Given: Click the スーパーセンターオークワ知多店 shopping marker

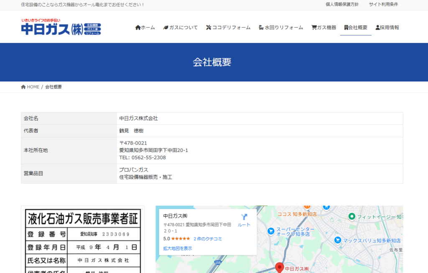Looking at the screenshot, I should tap(271, 231).
